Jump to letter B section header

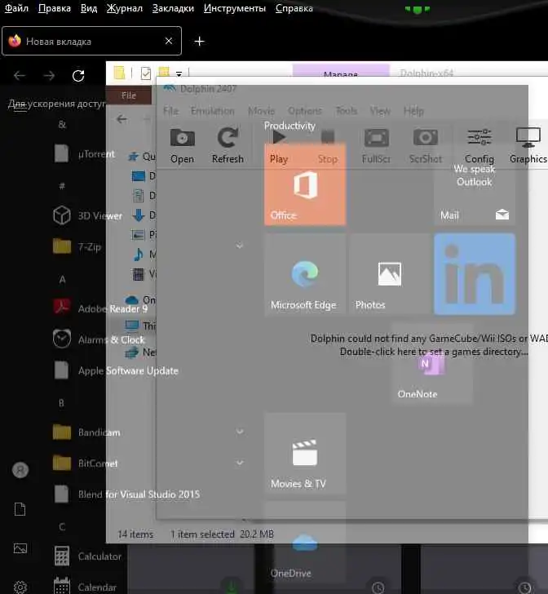coord(61,403)
